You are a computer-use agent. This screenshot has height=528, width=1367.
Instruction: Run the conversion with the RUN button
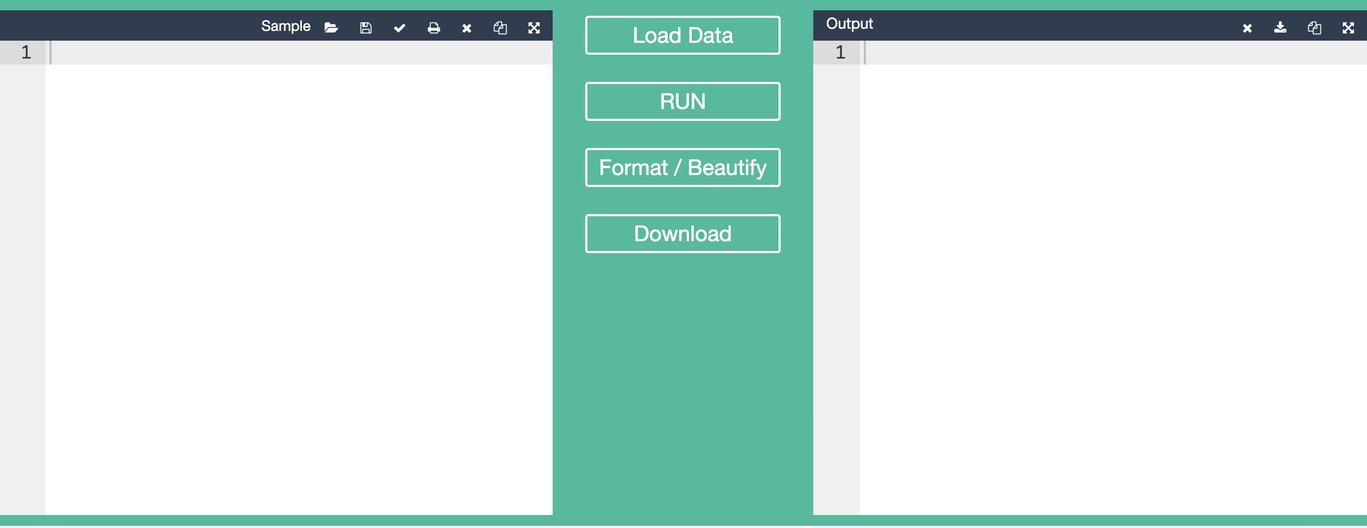[x=682, y=101]
